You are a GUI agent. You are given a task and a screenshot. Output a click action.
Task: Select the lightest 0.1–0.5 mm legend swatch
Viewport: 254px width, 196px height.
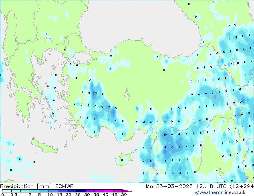click(7, 191)
